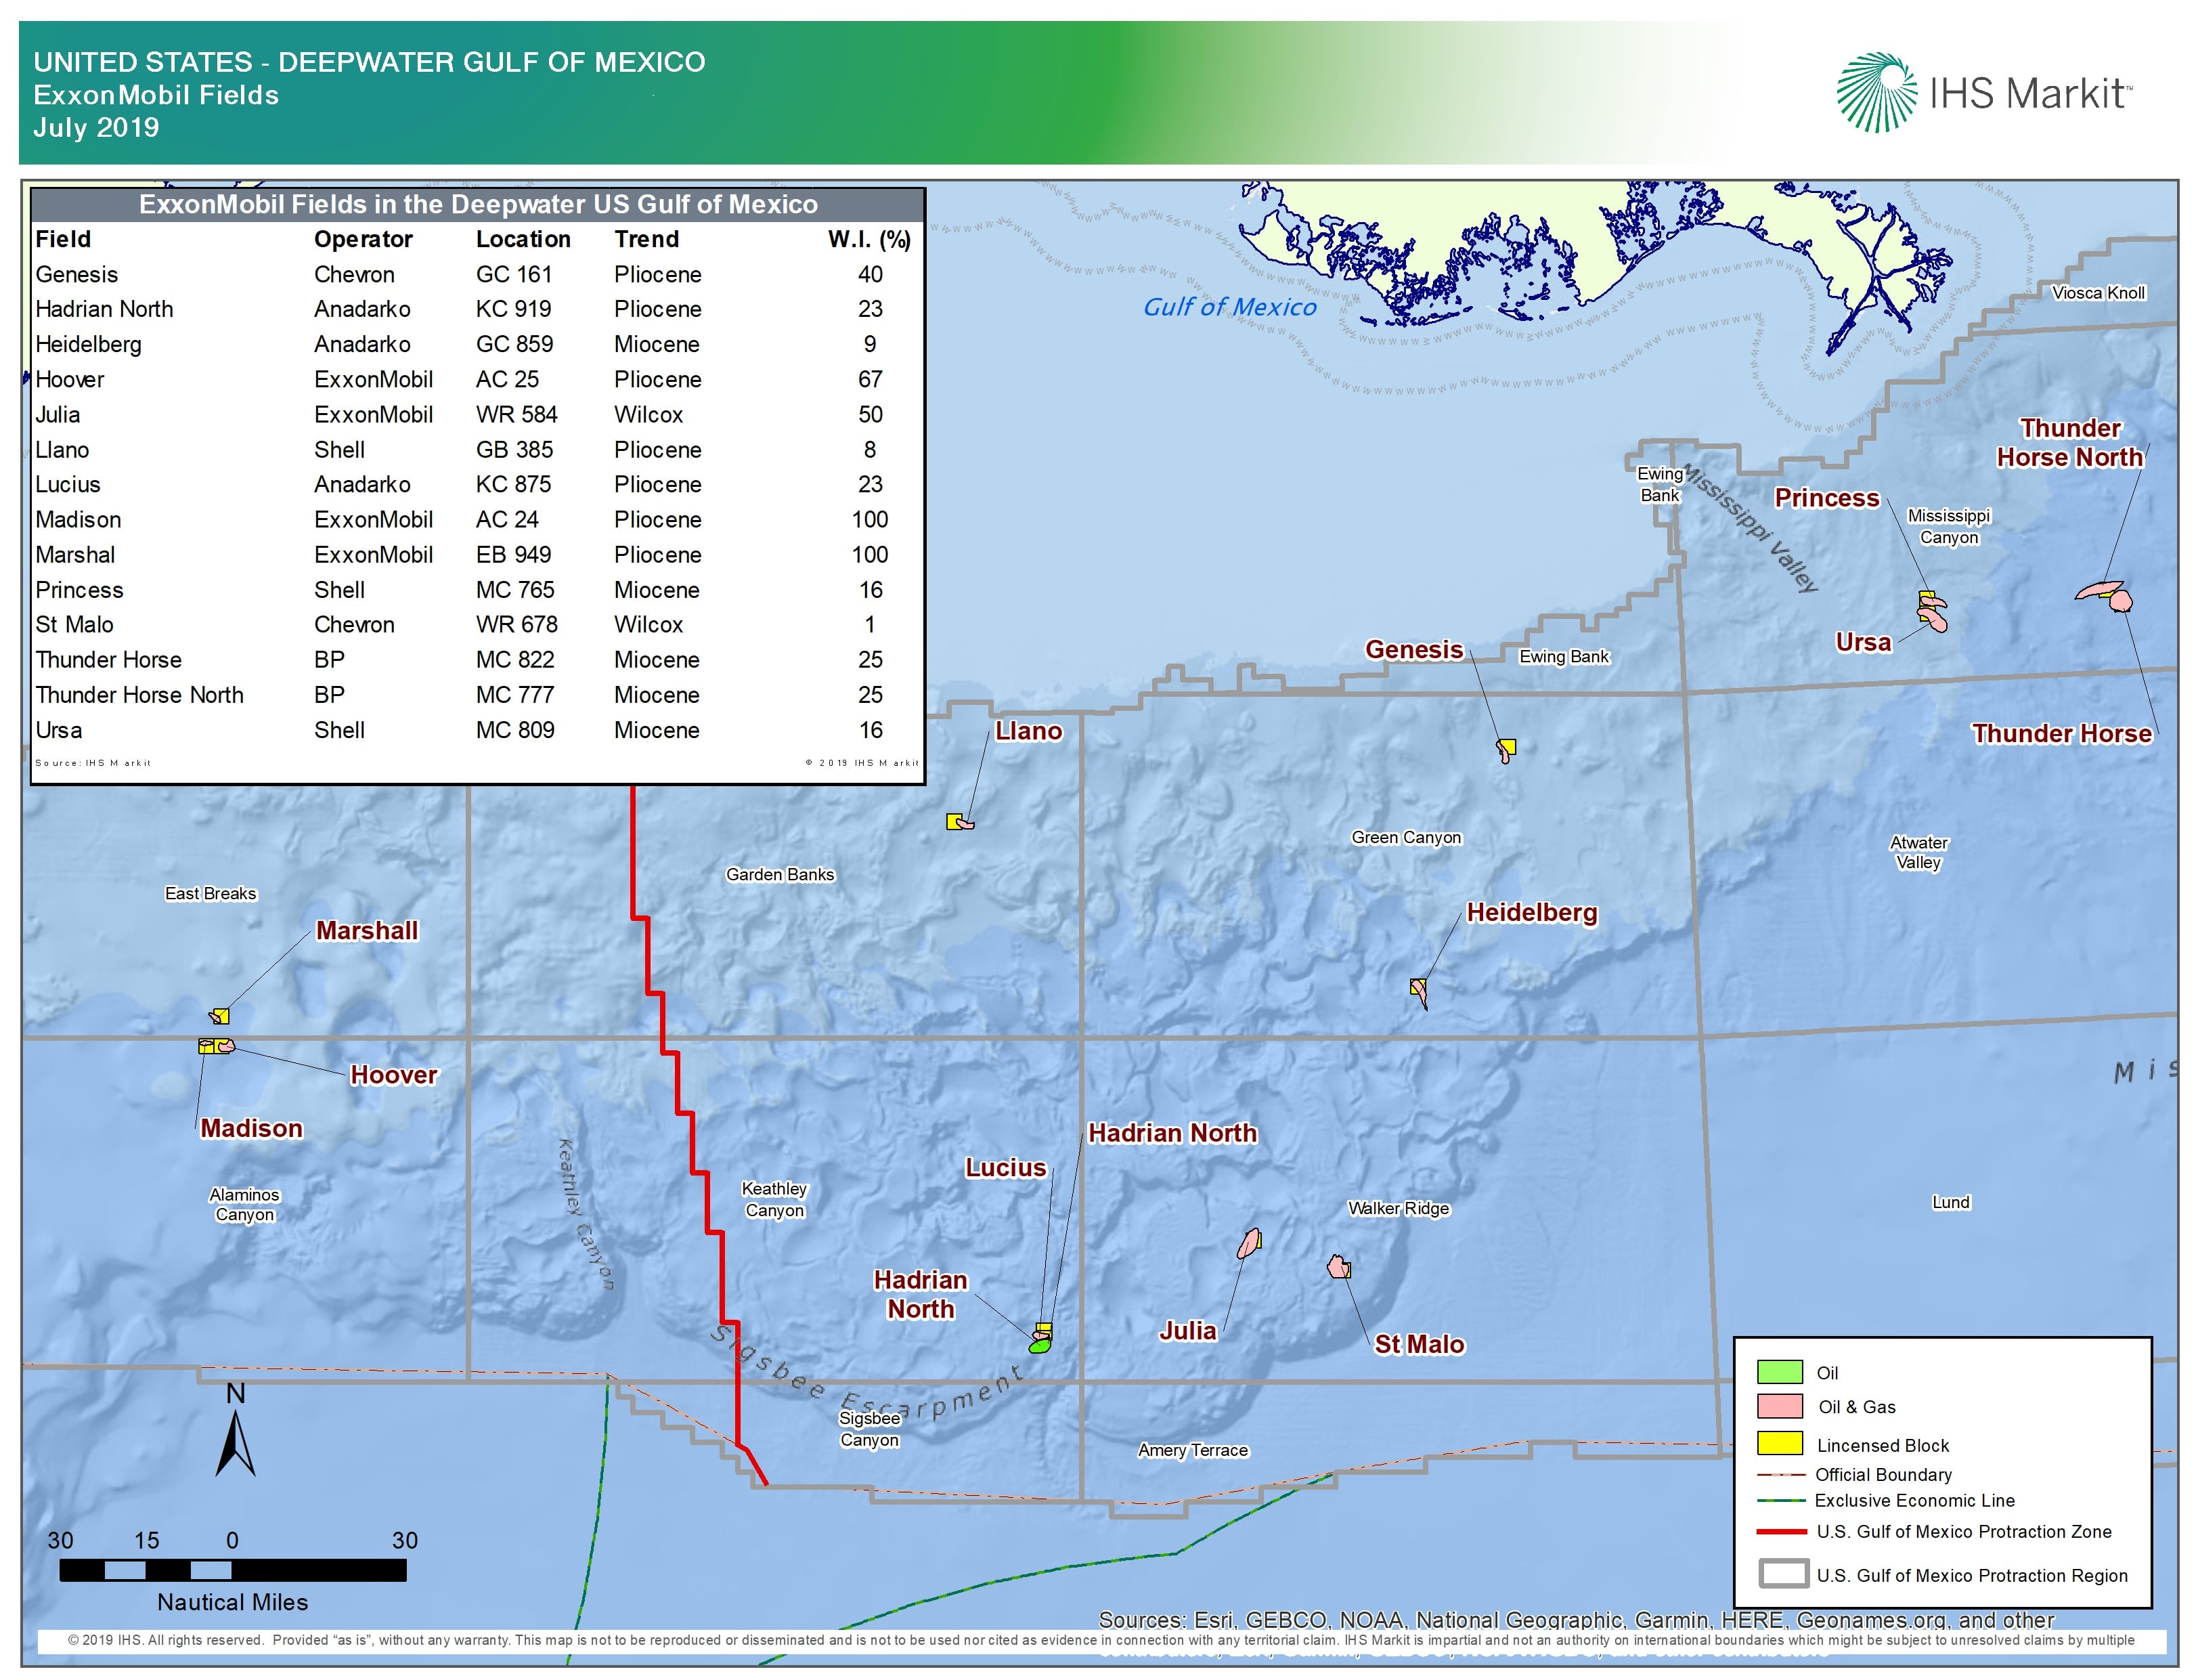This screenshot has height=1680, width=2198.
Task: Click the Llano map label
Action: (x=1028, y=731)
